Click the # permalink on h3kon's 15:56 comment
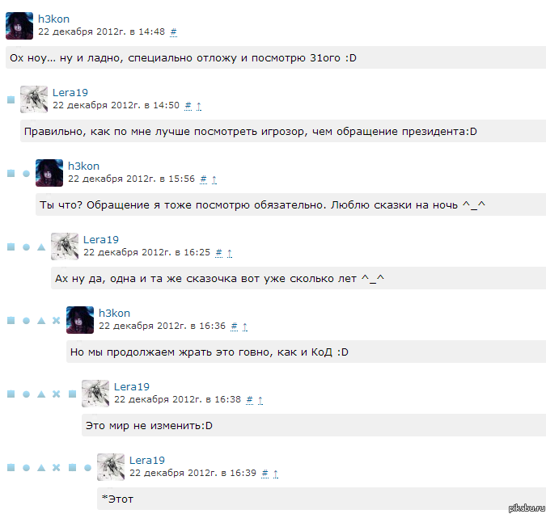 click(203, 179)
